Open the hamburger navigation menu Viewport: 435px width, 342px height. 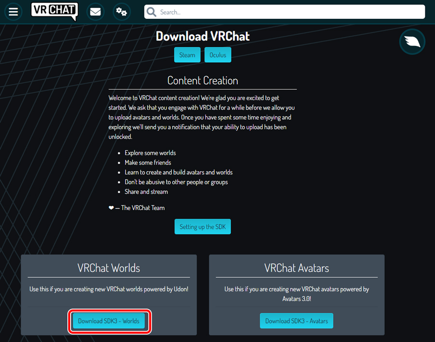tap(13, 12)
